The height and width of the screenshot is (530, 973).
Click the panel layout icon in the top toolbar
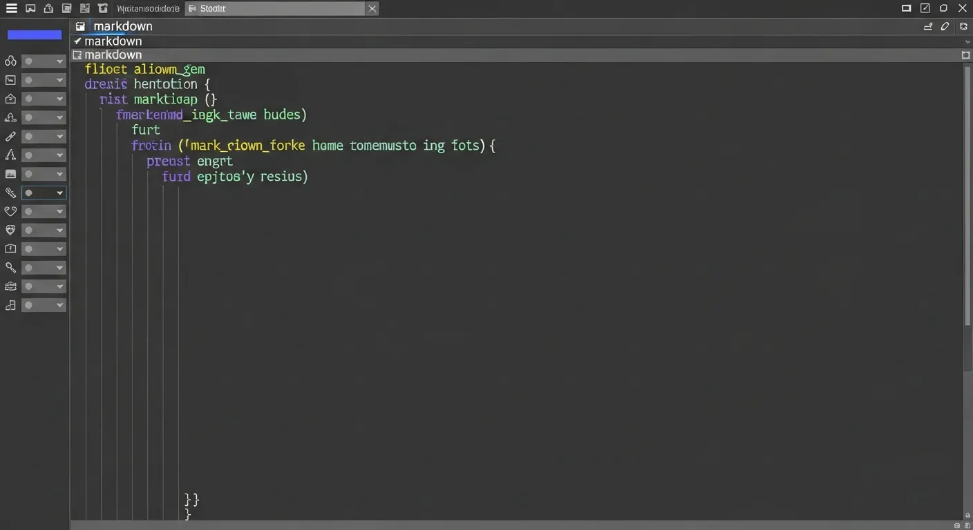pyautogui.click(x=66, y=8)
